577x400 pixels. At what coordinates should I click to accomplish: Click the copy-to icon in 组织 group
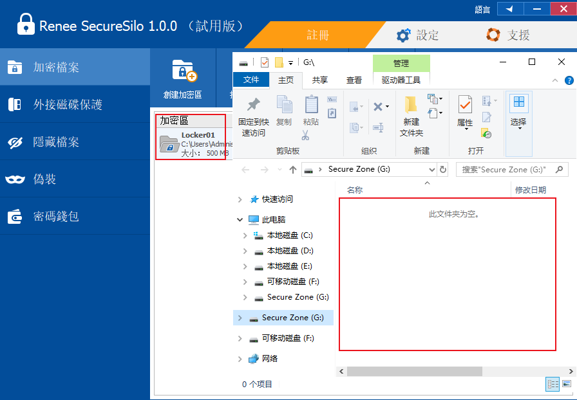point(354,127)
